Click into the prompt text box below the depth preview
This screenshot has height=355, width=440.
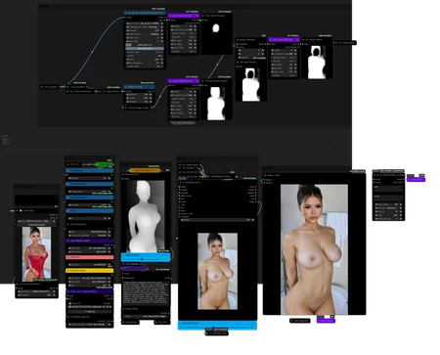point(147,292)
